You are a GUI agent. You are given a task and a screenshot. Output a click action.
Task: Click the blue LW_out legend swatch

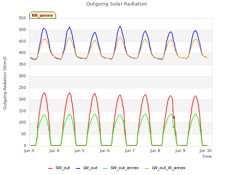pos(78,168)
